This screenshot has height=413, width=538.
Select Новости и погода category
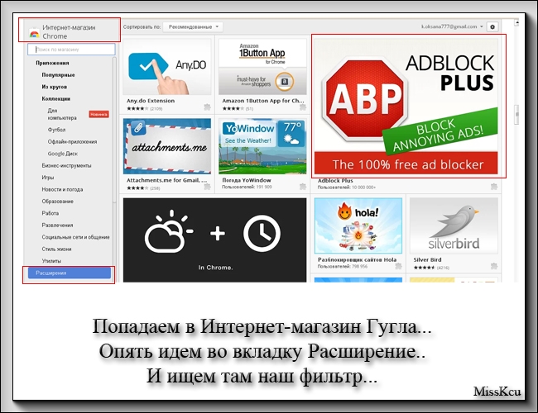point(62,189)
